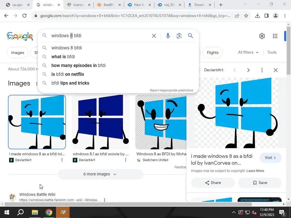Toggle the Chrome side panel
Screen dimensions: 291x218
[x=267, y=16]
